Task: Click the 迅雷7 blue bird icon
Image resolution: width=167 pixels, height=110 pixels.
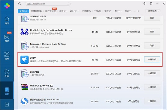Action: [x=24, y=60]
